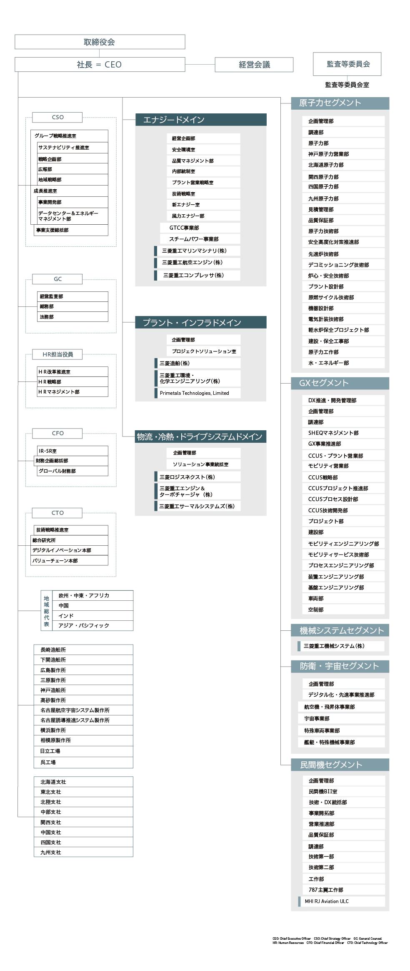Select 三菱重工機械システム(株) entry
This screenshot has width=410, height=971.
[341, 646]
